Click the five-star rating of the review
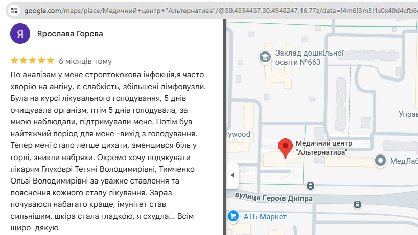Image resolution: width=418 pixels, height=235 pixels. coord(32,61)
